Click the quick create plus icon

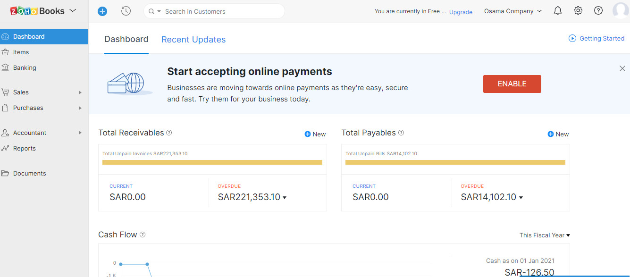tap(102, 11)
